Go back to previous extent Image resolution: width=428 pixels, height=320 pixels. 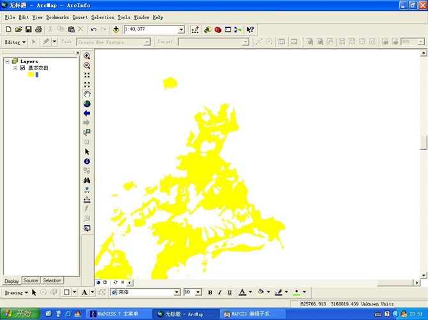click(x=87, y=113)
